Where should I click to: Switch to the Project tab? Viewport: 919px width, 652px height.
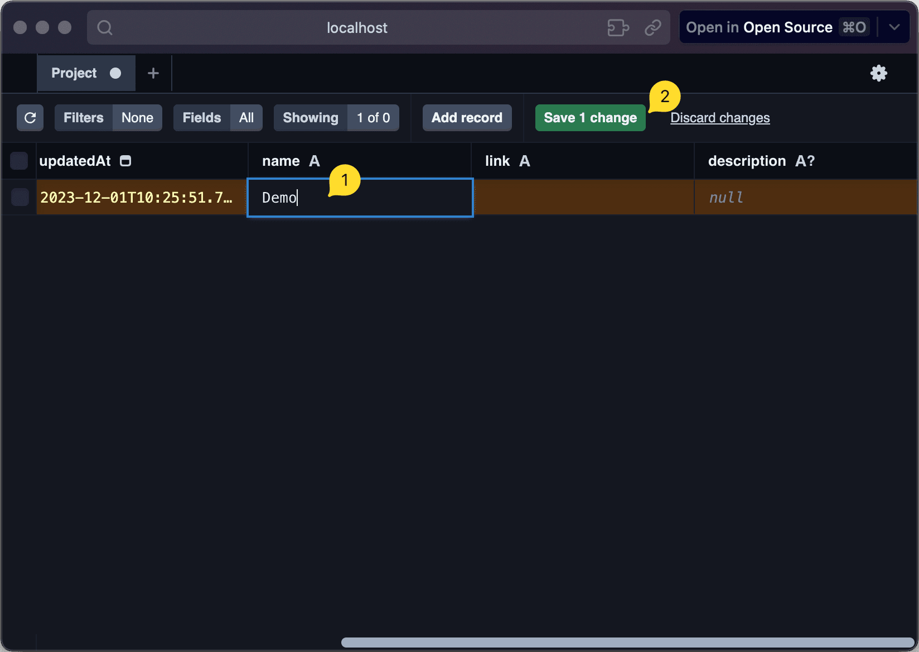74,73
